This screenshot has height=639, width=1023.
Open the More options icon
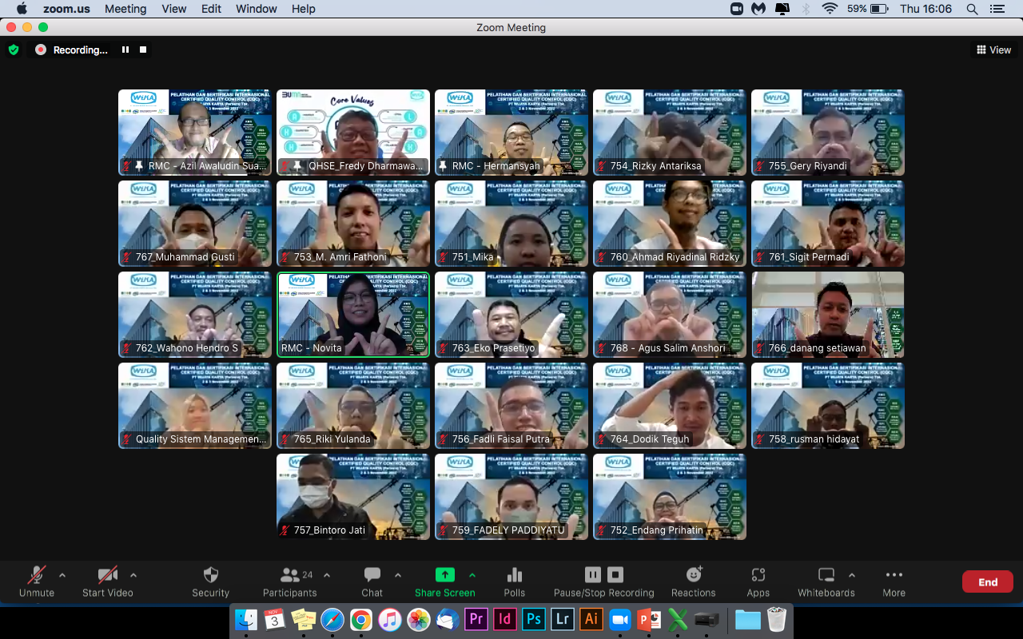894,576
